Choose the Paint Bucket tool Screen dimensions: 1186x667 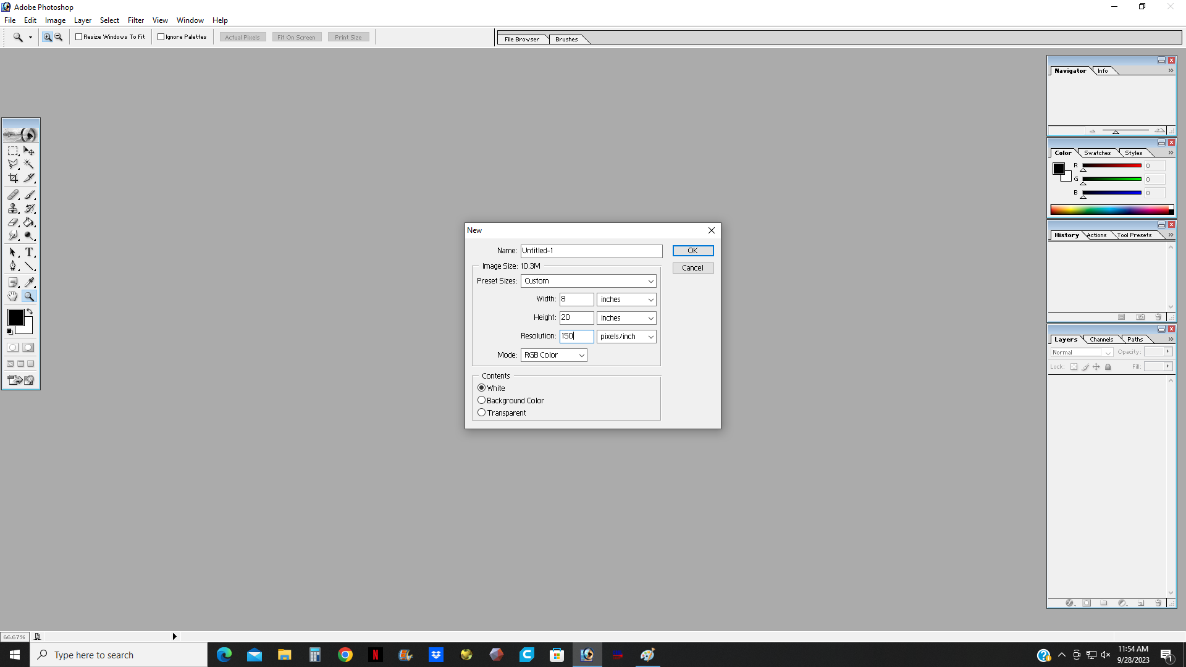(x=29, y=222)
